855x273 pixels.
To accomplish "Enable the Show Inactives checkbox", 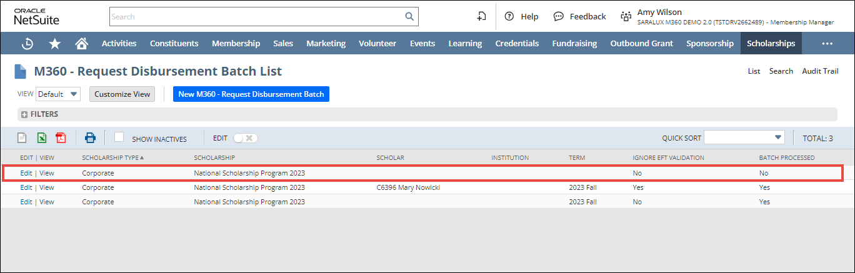I will pyautogui.click(x=119, y=137).
